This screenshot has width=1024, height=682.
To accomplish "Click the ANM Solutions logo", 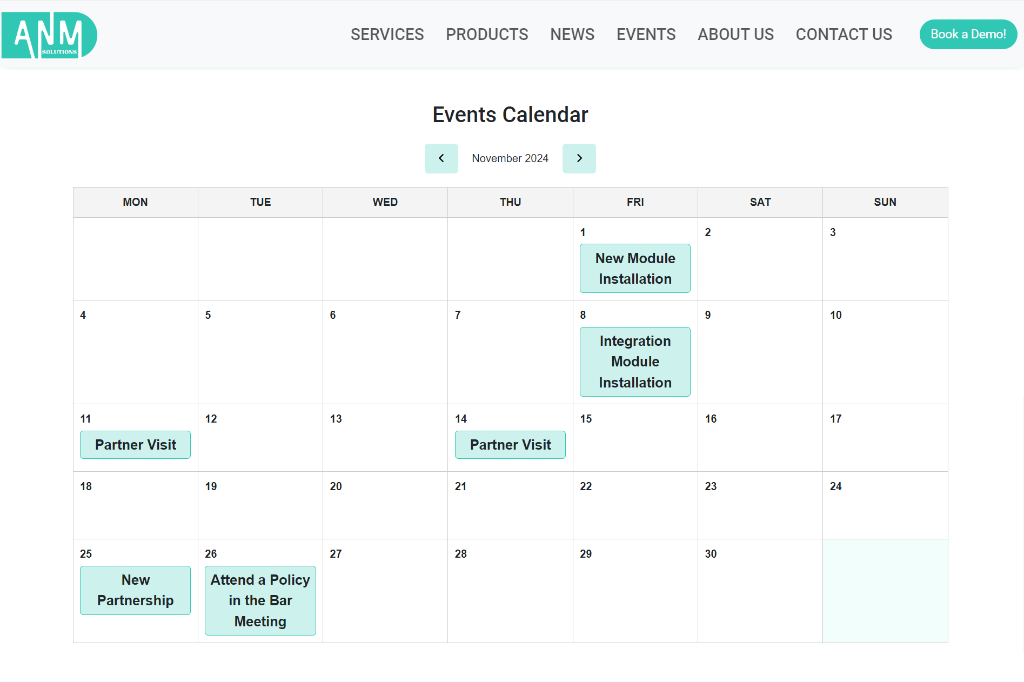I will pyautogui.click(x=49, y=35).
